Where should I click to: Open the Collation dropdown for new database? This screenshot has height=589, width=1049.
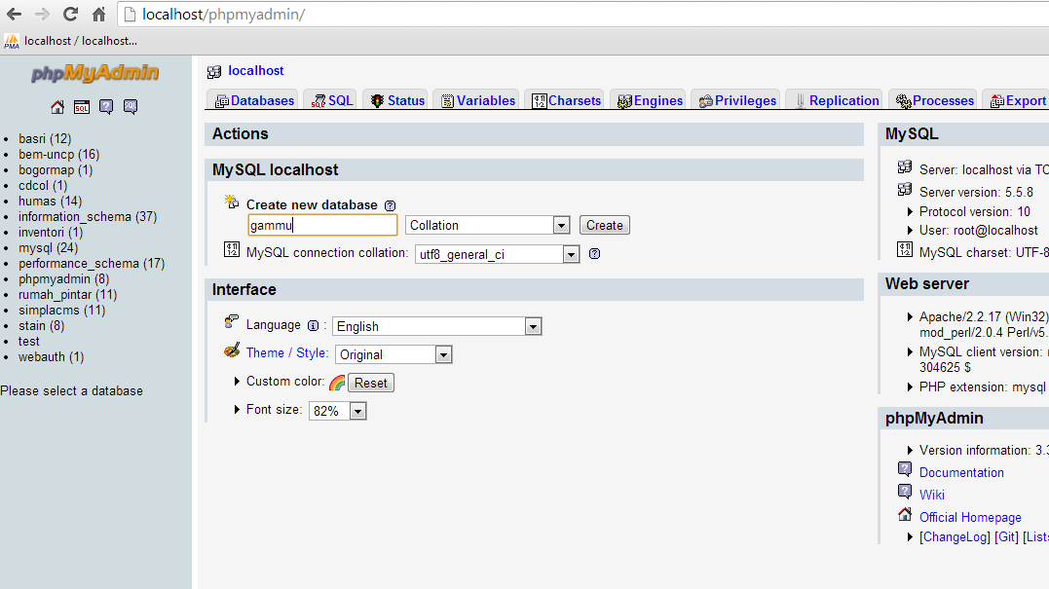(x=488, y=225)
